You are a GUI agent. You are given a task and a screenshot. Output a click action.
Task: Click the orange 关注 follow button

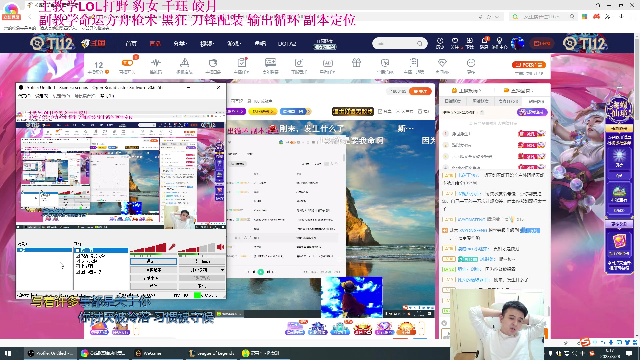[420, 91]
